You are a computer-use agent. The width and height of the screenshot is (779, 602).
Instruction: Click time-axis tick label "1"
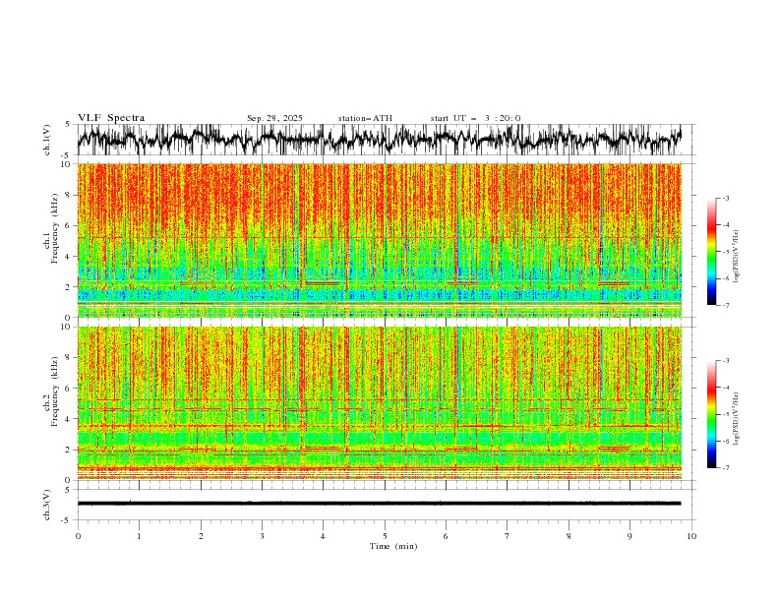click(139, 536)
